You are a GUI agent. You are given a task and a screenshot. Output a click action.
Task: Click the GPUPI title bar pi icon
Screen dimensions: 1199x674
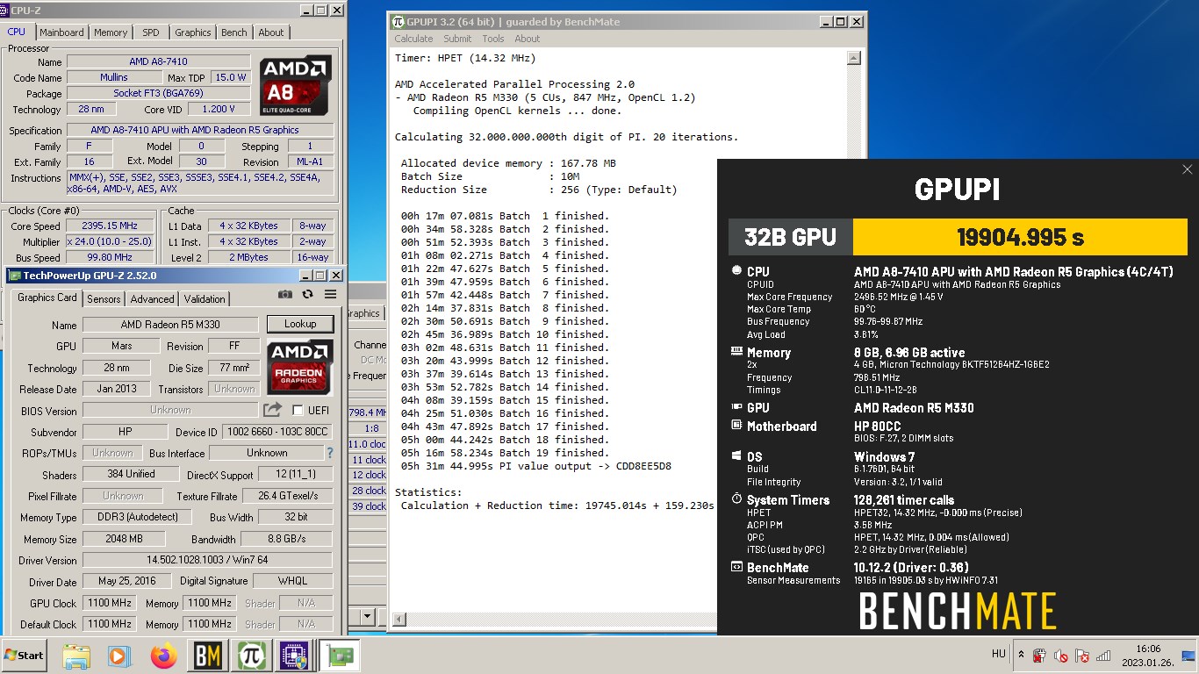tap(398, 21)
